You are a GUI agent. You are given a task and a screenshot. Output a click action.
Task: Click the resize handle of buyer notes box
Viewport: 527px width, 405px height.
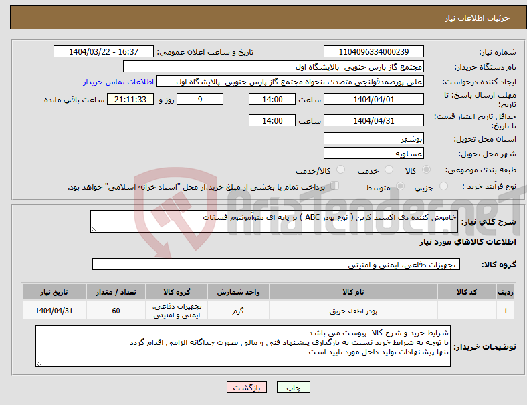click(x=39, y=364)
